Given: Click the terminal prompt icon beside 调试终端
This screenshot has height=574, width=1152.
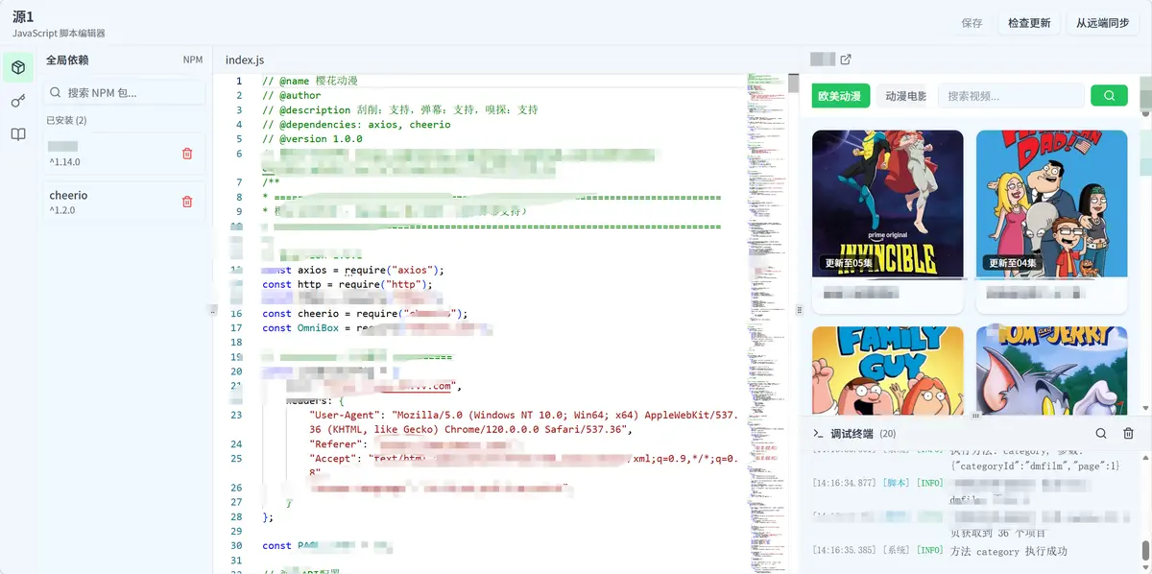Looking at the screenshot, I should click(819, 434).
